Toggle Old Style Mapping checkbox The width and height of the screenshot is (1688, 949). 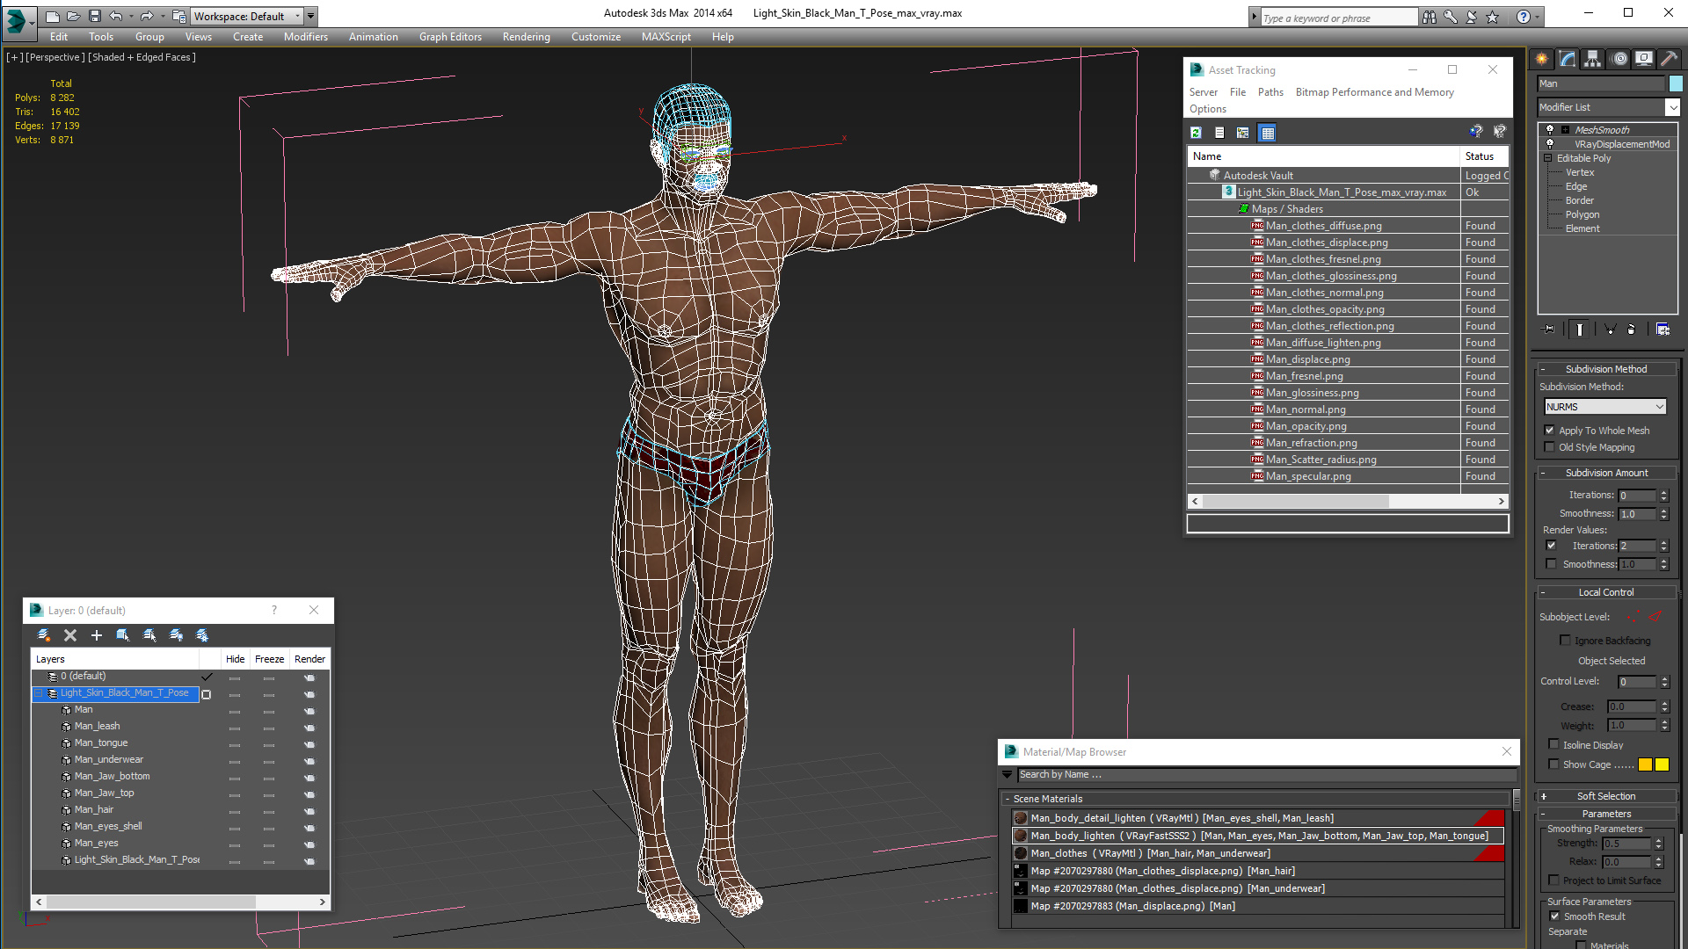pos(1550,447)
